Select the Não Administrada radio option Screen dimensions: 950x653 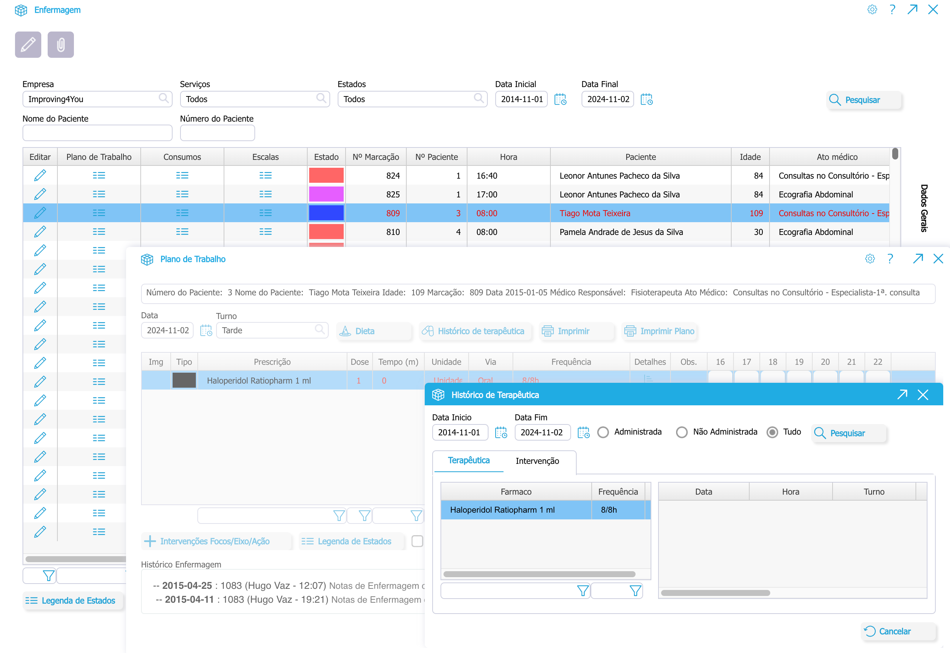[x=681, y=432]
